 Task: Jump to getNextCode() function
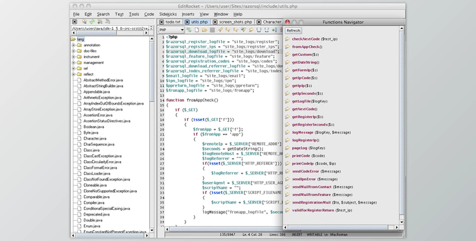point(305,109)
